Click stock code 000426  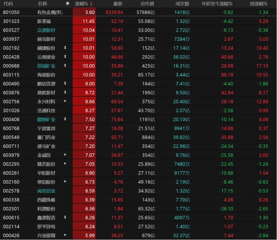pos(11,236)
